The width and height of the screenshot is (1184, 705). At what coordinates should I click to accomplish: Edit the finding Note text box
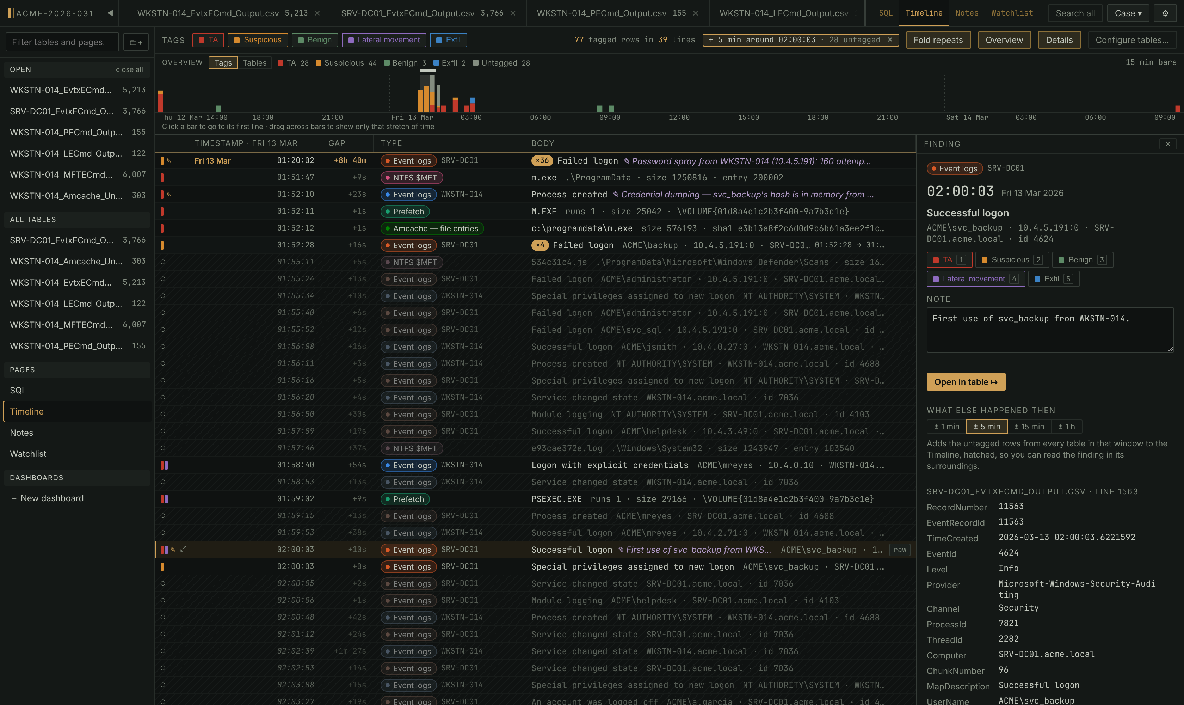(x=1050, y=330)
